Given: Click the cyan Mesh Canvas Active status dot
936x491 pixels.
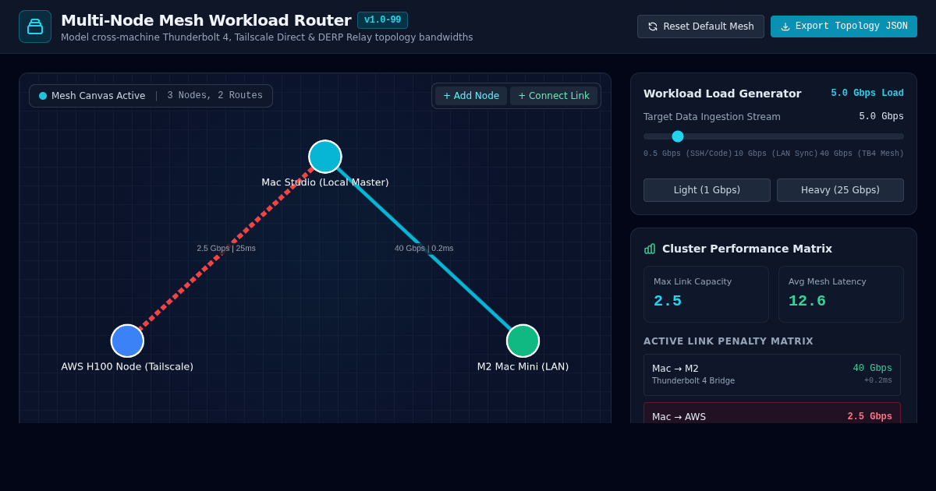Looking at the screenshot, I should 43,96.
